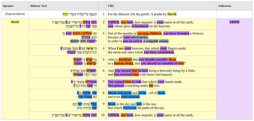Click the CBC column header
The image size is (254, 121).
tap(161, 6)
